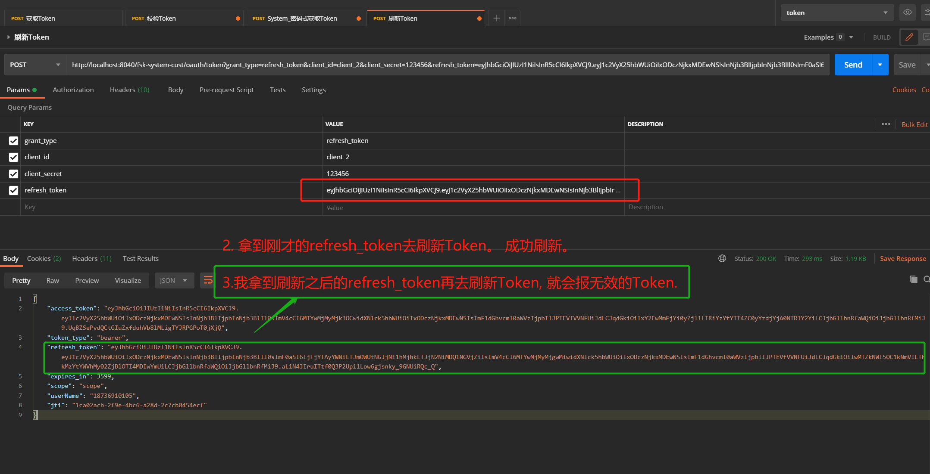Click the Status 200 OK text
Screen dimensions: 930x474
click(755, 258)
